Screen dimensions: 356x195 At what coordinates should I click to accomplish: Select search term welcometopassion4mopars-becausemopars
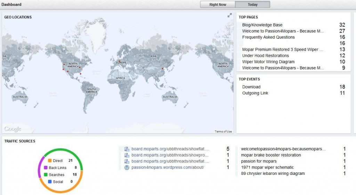point(283,149)
